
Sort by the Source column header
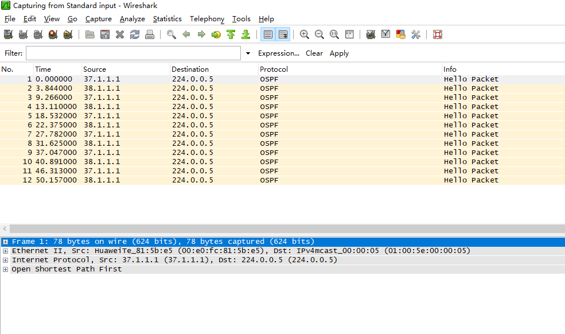(126, 69)
